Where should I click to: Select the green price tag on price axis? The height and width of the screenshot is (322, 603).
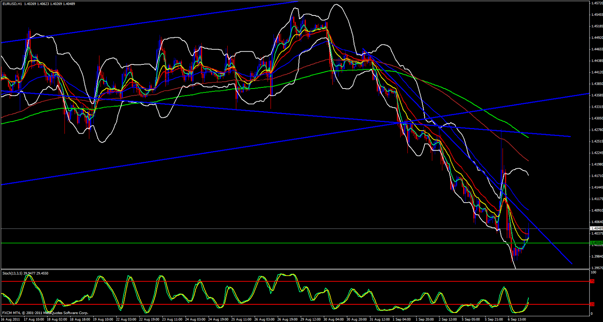pyautogui.click(x=596, y=243)
